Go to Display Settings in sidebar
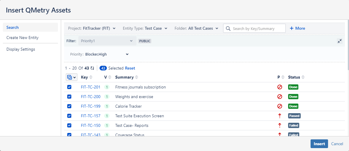349x151 pixels. 21,49
